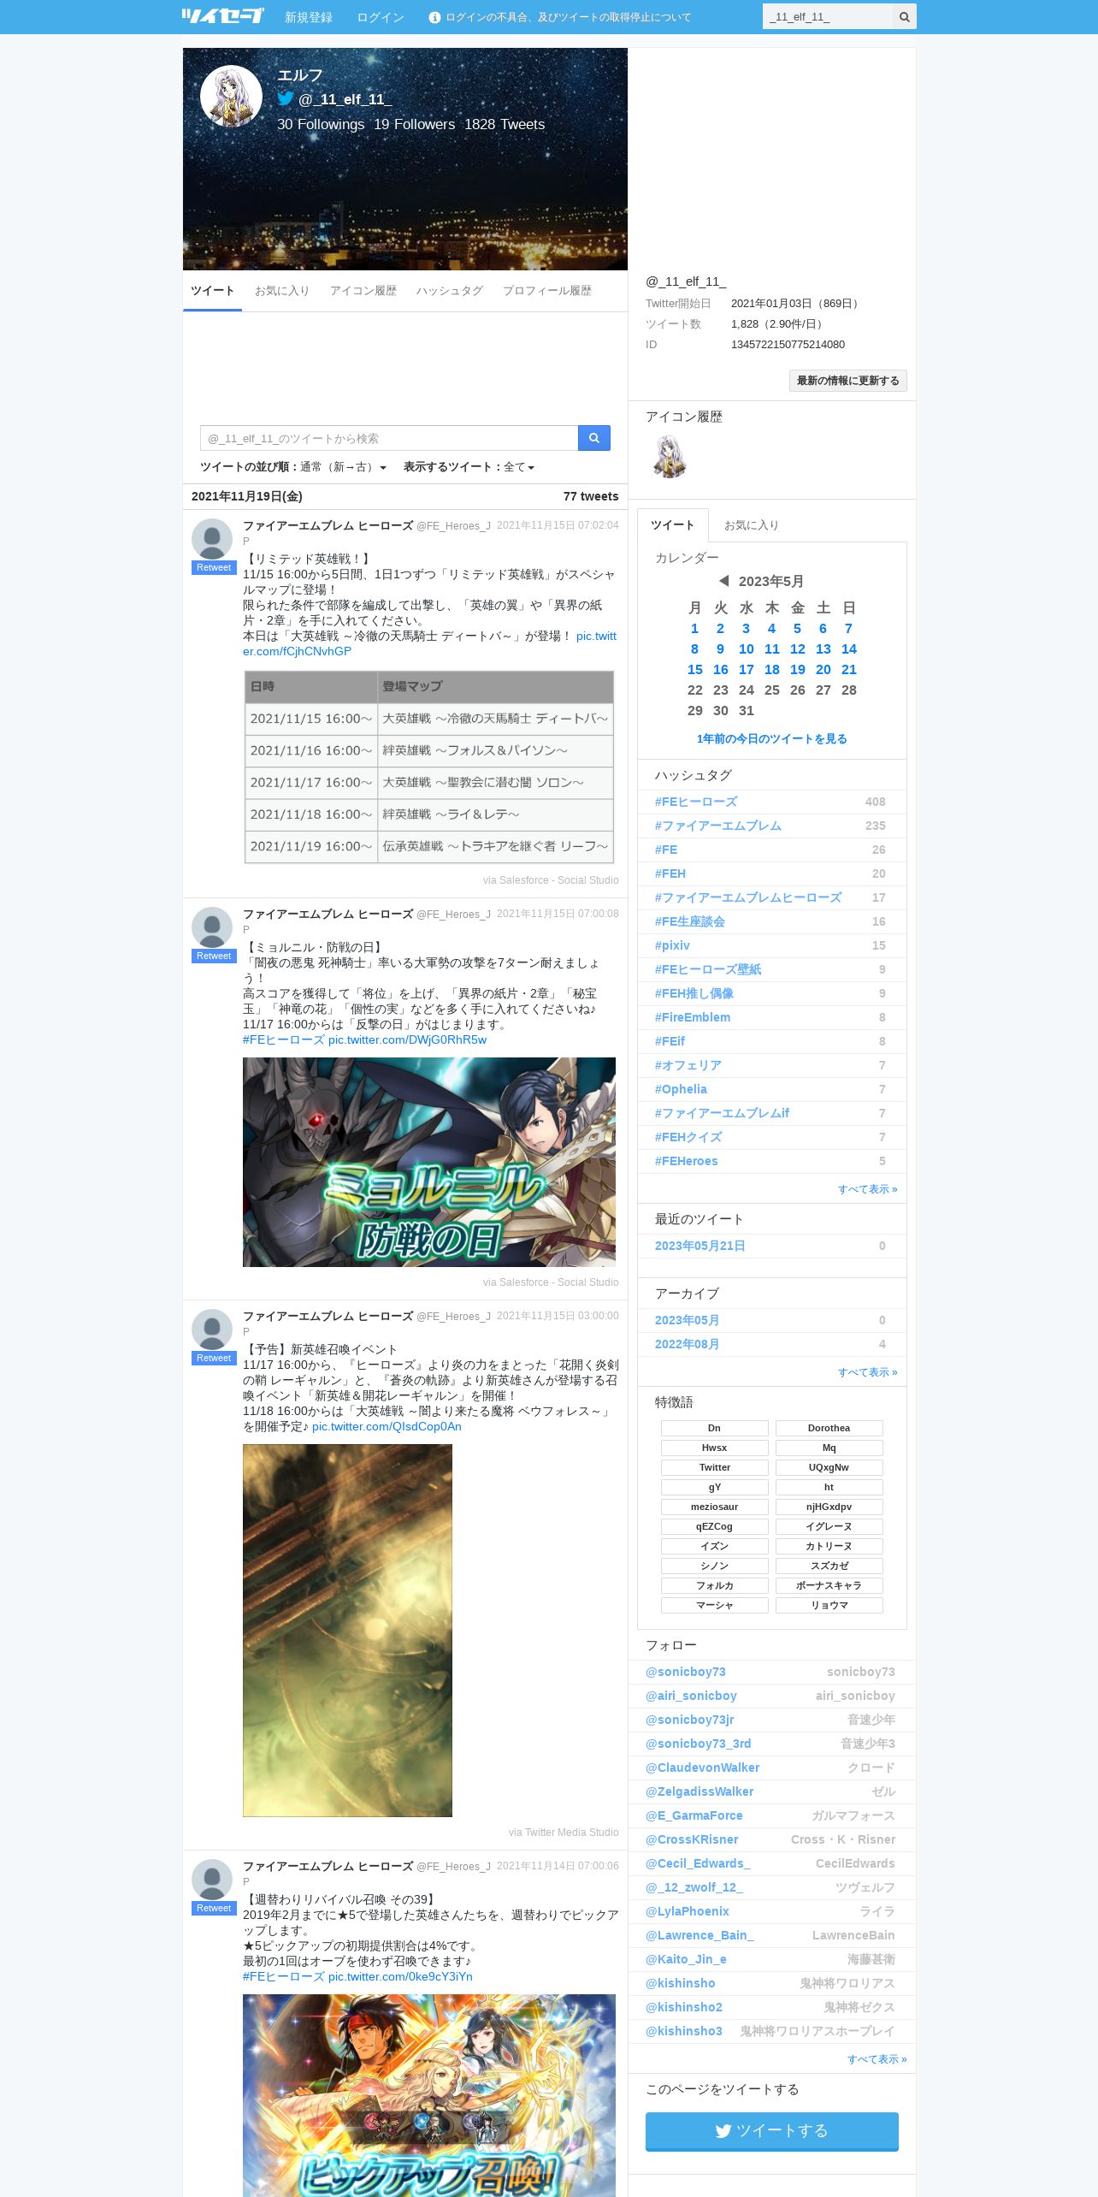The height and width of the screenshot is (2197, 1098).
Task: Open the プロフィール履歴 tab
Action: [546, 291]
